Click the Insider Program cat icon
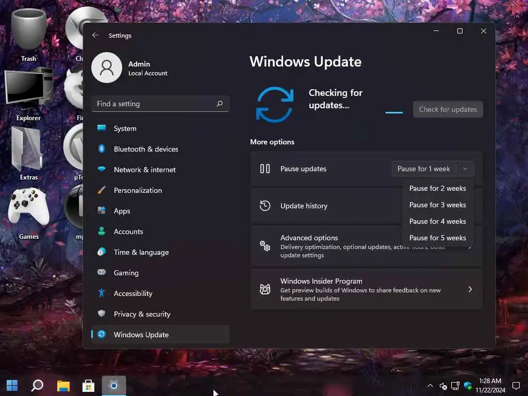The image size is (528, 396). (x=265, y=289)
